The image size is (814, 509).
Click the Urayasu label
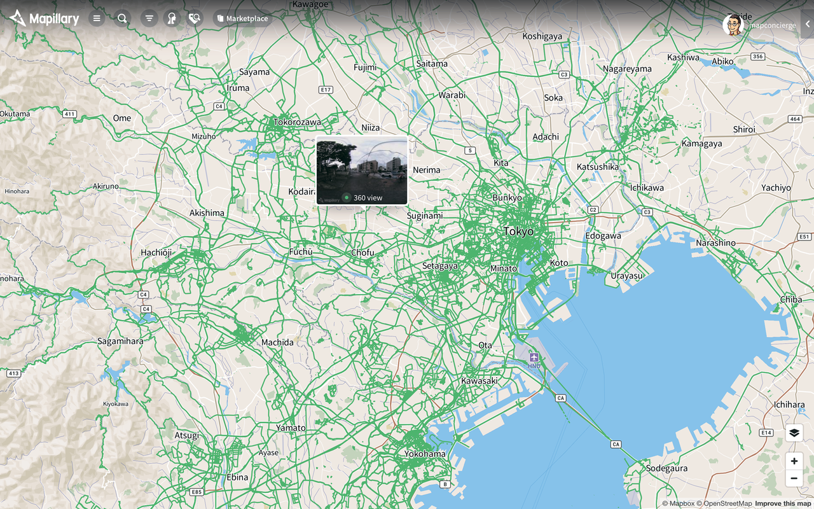click(626, 276)
